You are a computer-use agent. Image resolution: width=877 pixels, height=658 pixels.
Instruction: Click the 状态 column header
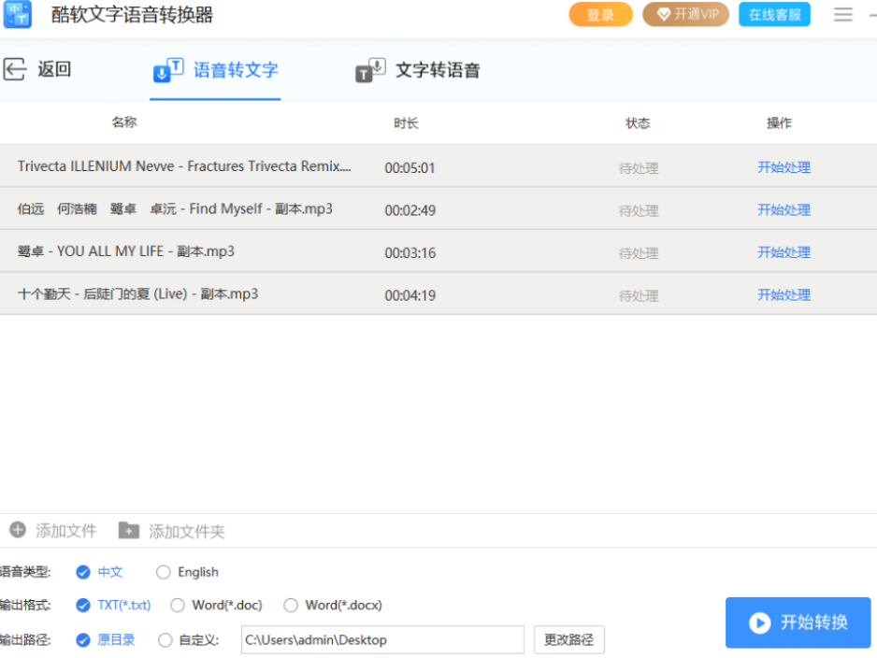[638, 123]
